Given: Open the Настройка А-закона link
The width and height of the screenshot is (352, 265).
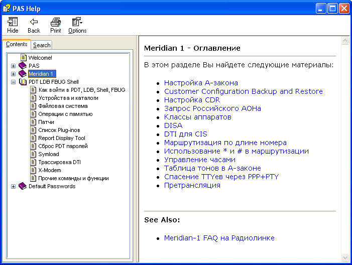Looking at the screenshot, I should [x=201, y=83].
